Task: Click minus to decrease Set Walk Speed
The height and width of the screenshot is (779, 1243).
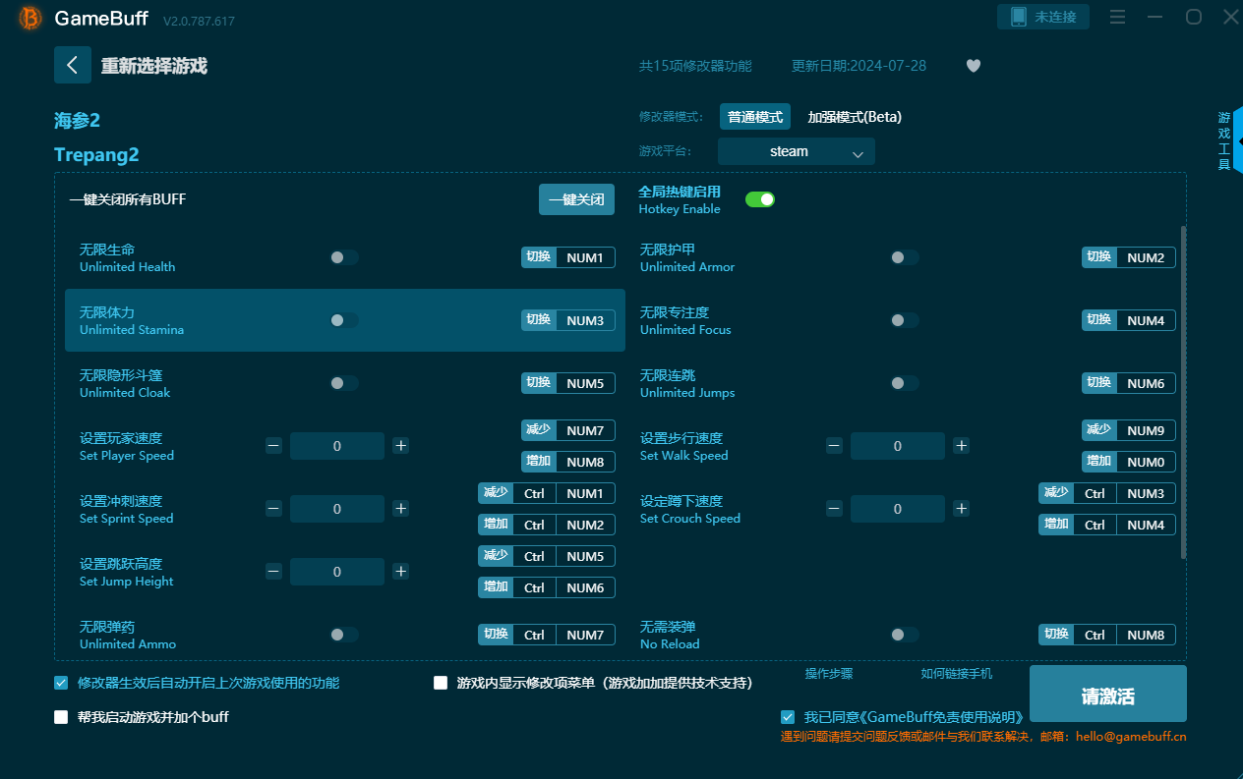Action: point(834,446)
